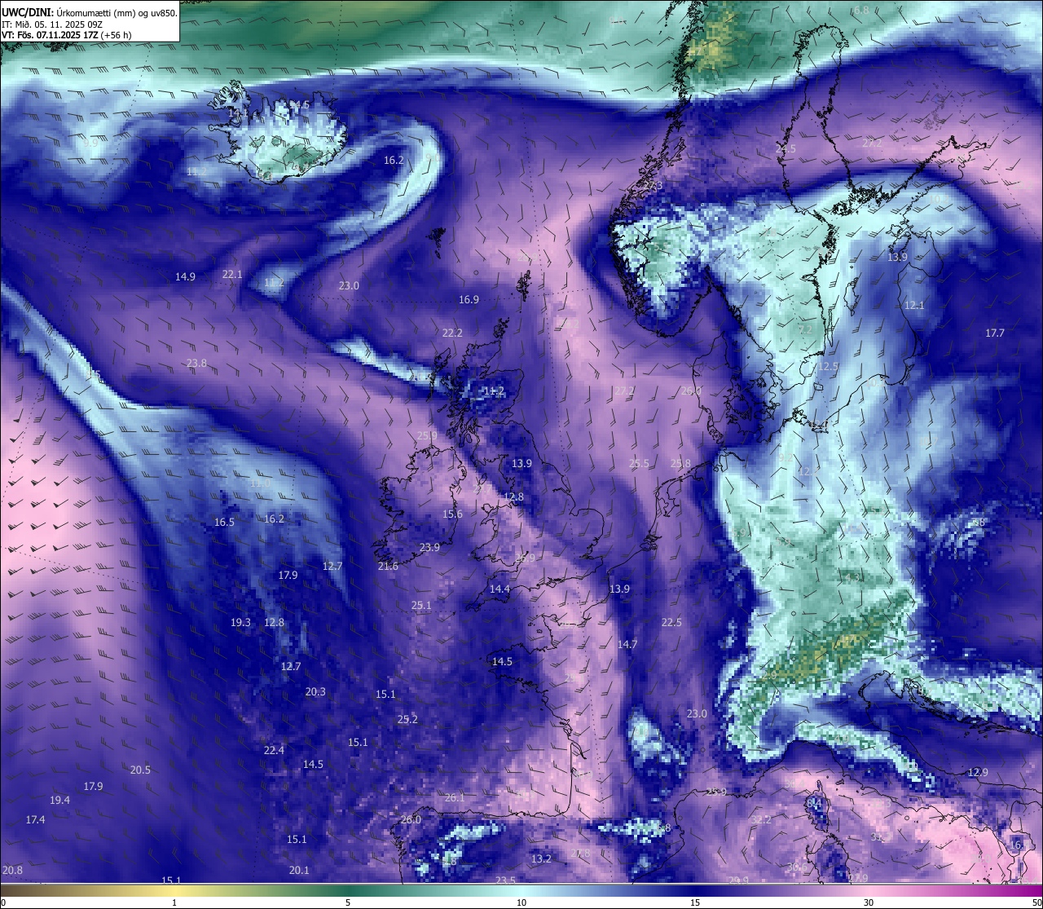
Task: Click the map value 23.8
Action: click(196, 364)
